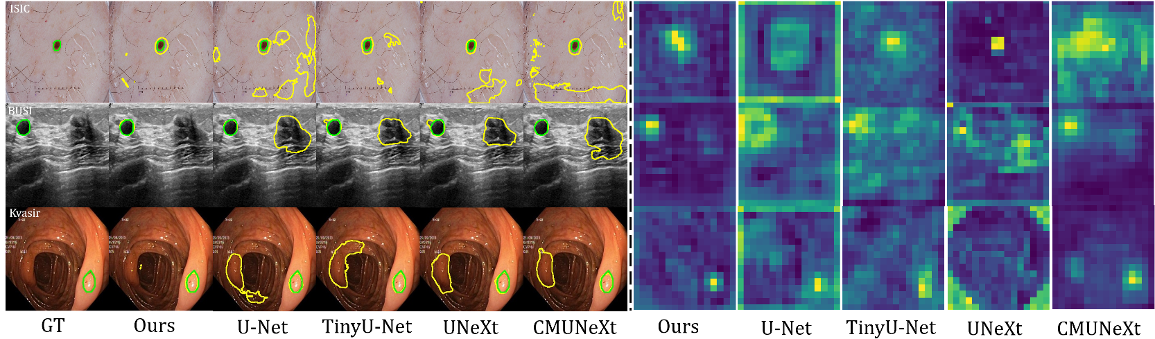Click the 'CMUNeXt' caption under the heatmap columns
1155x339 pixels.
click(x=1099, y=328)
